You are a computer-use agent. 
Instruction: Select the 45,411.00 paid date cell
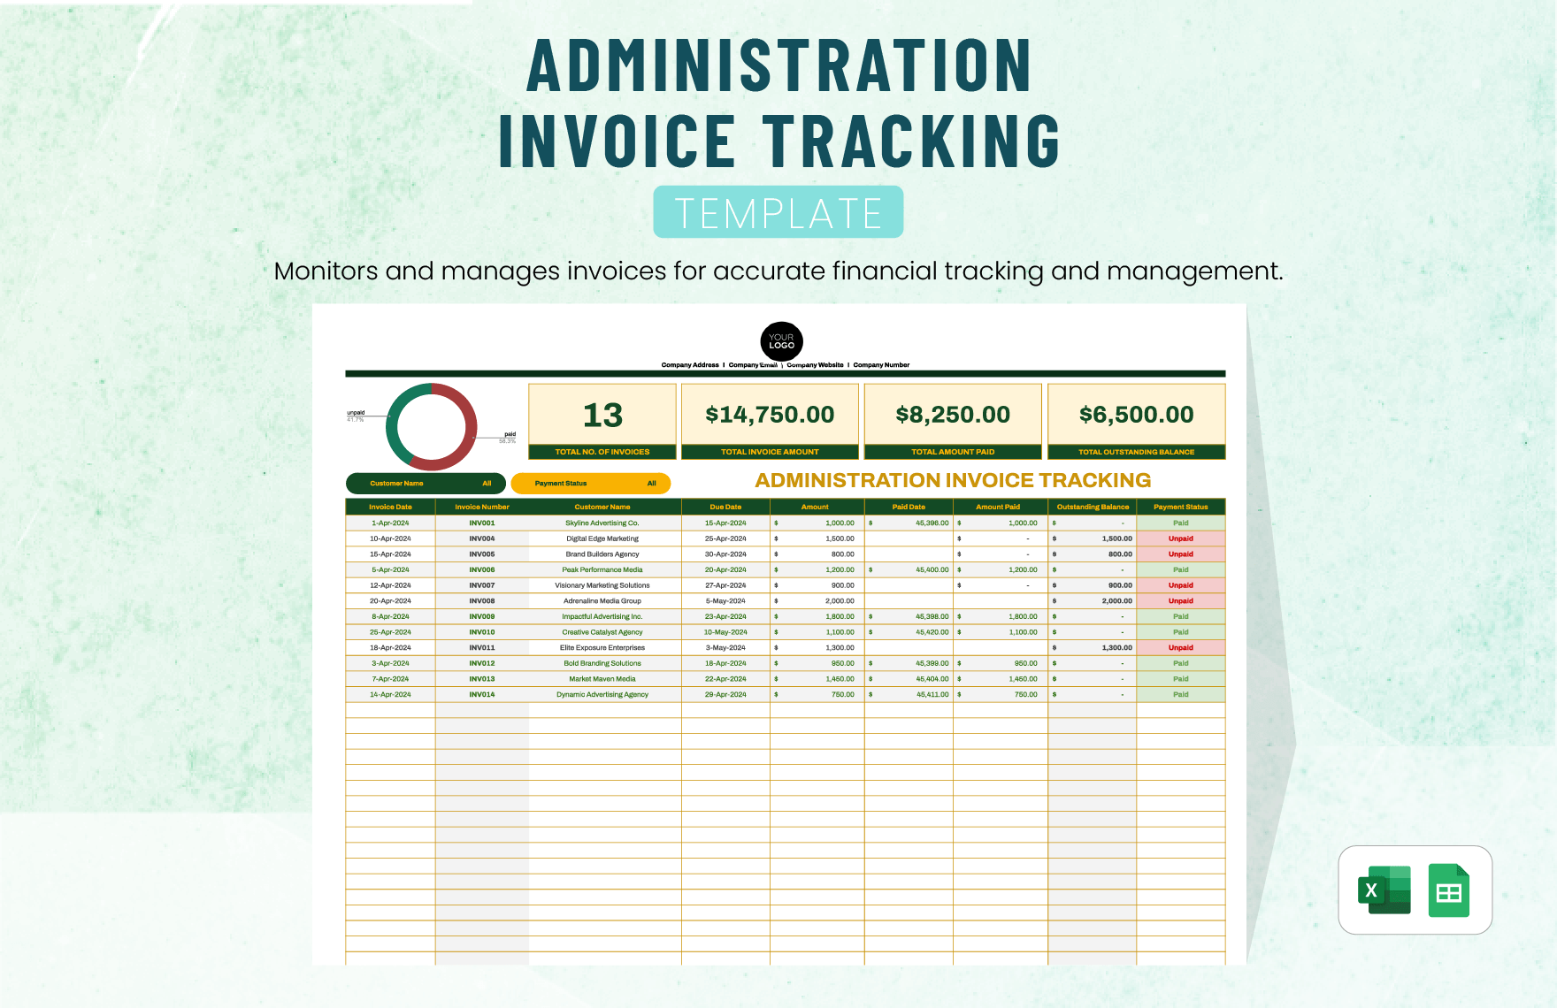(x=909, y=695)
